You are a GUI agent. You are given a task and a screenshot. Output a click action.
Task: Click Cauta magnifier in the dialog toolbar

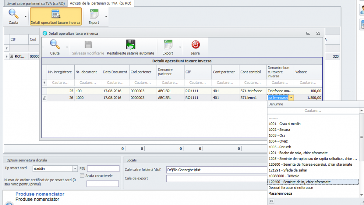click(x=55, y=44)
